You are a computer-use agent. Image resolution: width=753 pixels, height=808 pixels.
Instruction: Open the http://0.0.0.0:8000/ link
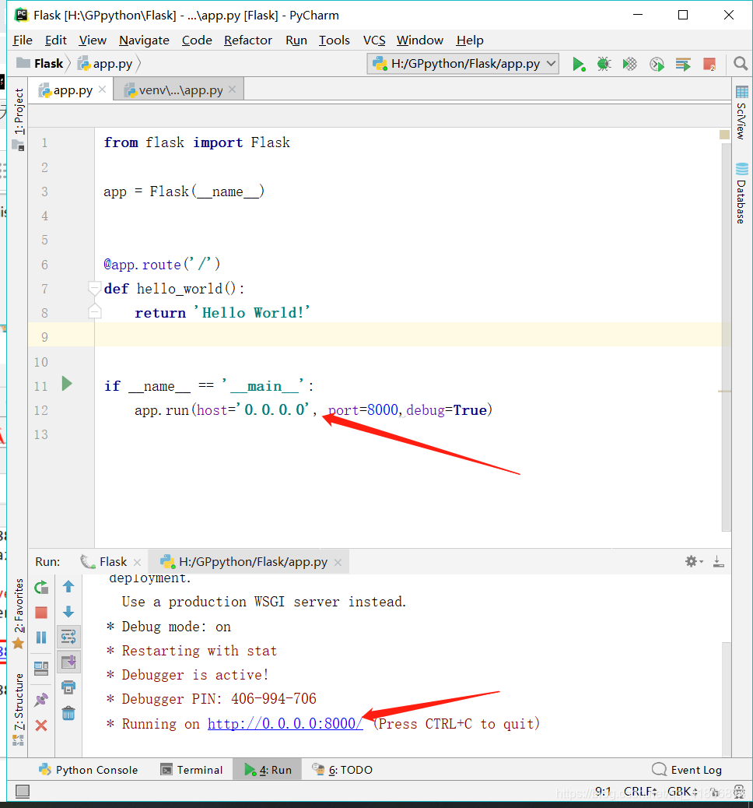[x=285, y=723]
